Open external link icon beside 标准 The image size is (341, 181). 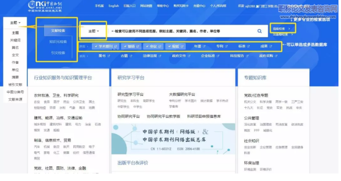click(x=249, y=47)
